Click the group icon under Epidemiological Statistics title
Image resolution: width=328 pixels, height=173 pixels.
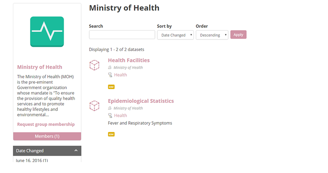[110, 108]
